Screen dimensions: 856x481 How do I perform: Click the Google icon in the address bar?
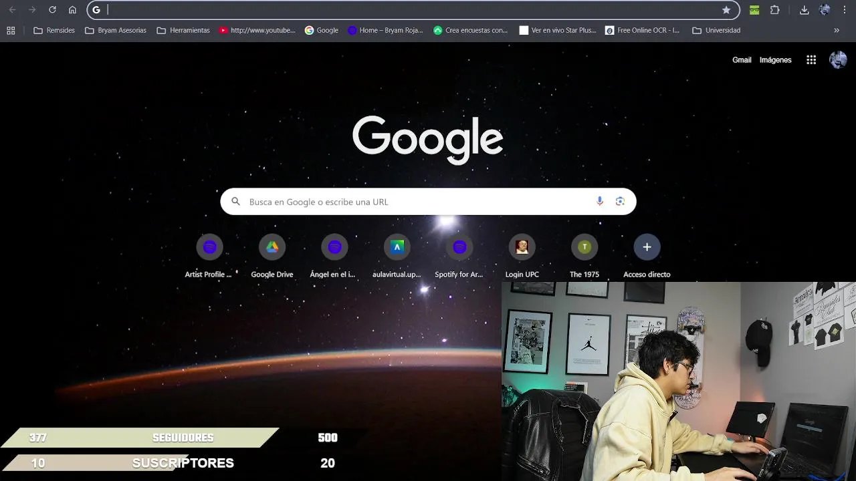tap(96, 10)
